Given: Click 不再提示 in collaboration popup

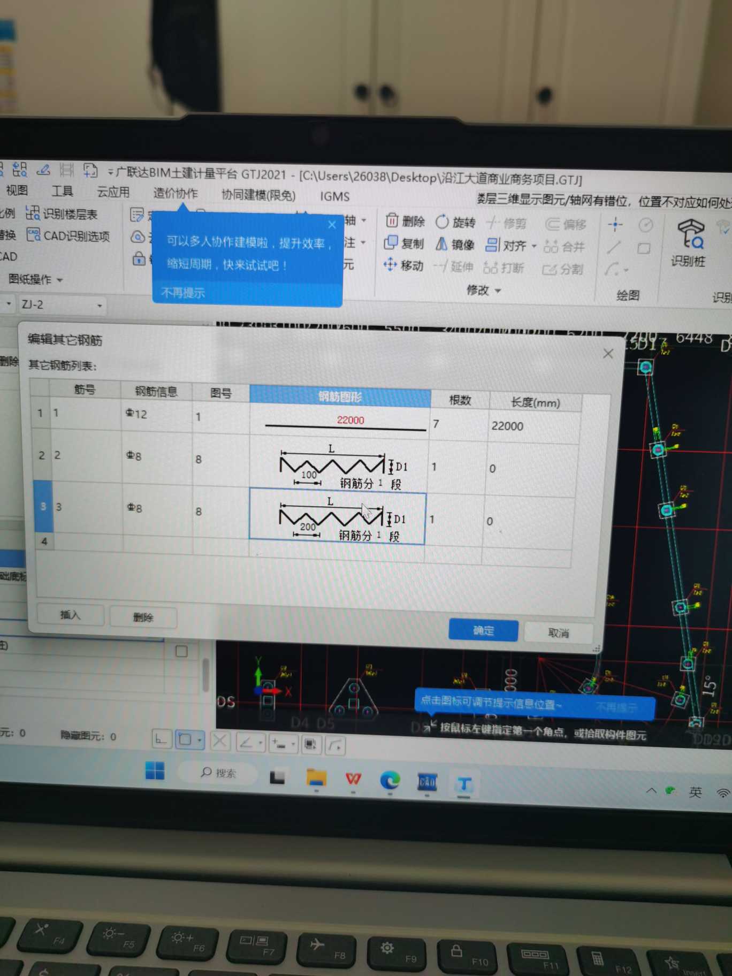Looking at the screenshot, I should point(183,293).
